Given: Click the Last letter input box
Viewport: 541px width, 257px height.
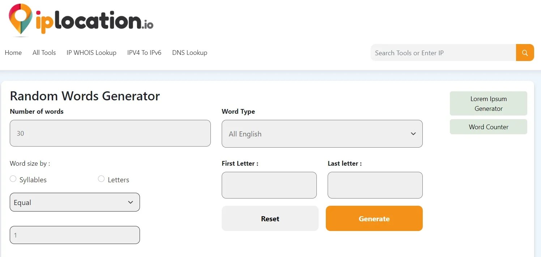Looking at the screenshot, I should pos(375,185).
